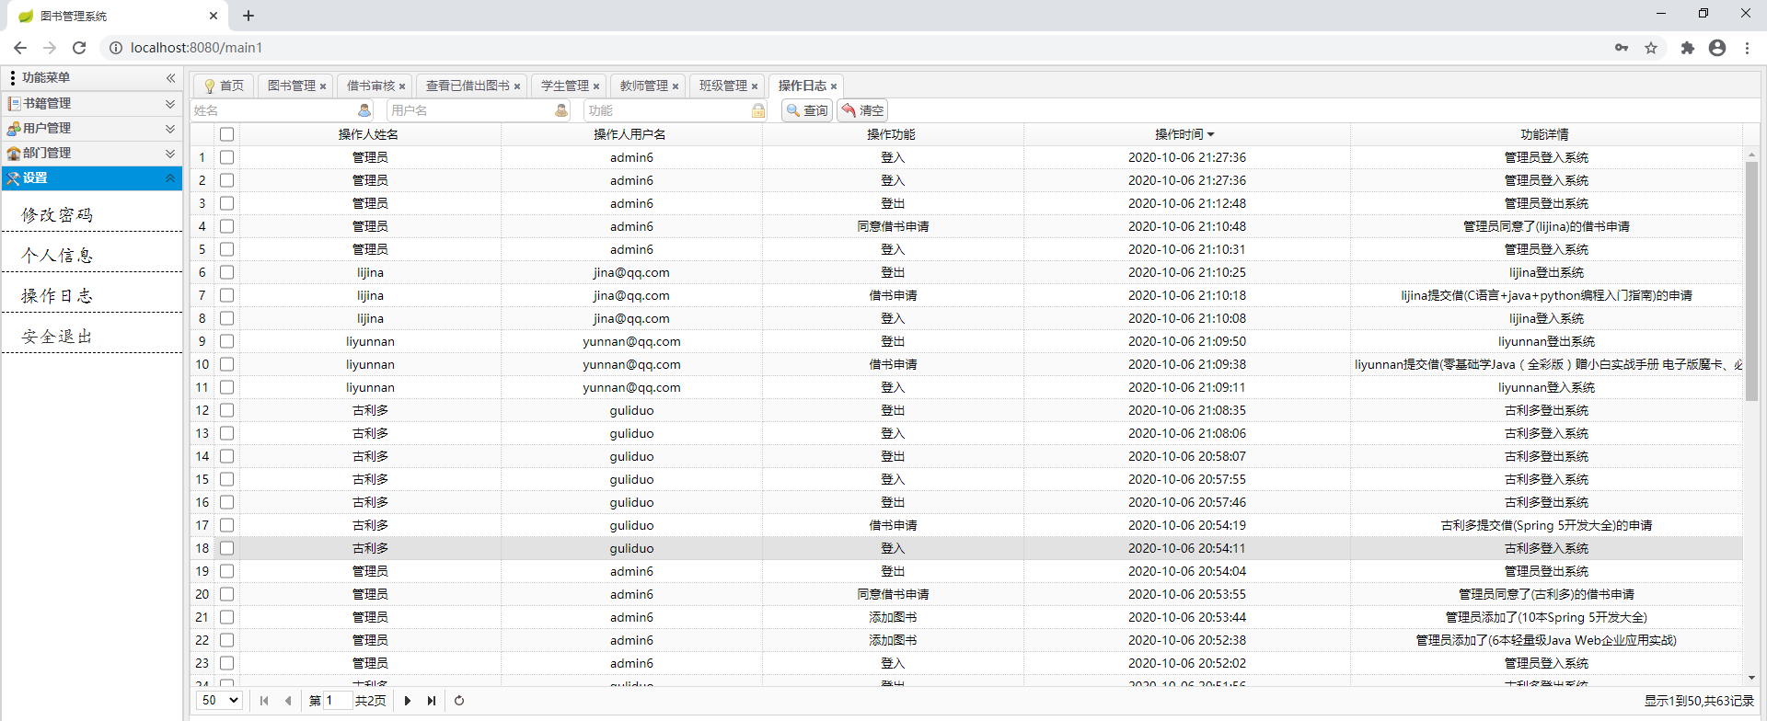Select the checkbox on row 7
The height and width of the screenshot is (721, 1767).
click(x=227, y=295)
